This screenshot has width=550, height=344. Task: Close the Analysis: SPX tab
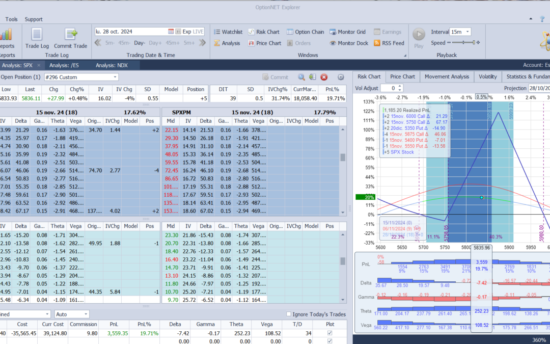coord(39,65)
